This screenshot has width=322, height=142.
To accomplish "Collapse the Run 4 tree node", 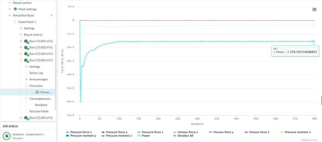I will pos(21,60).
